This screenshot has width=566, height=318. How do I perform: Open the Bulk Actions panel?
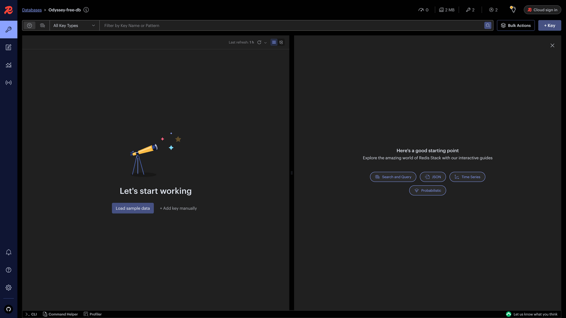pyautogui.click(x=516, y=26)
